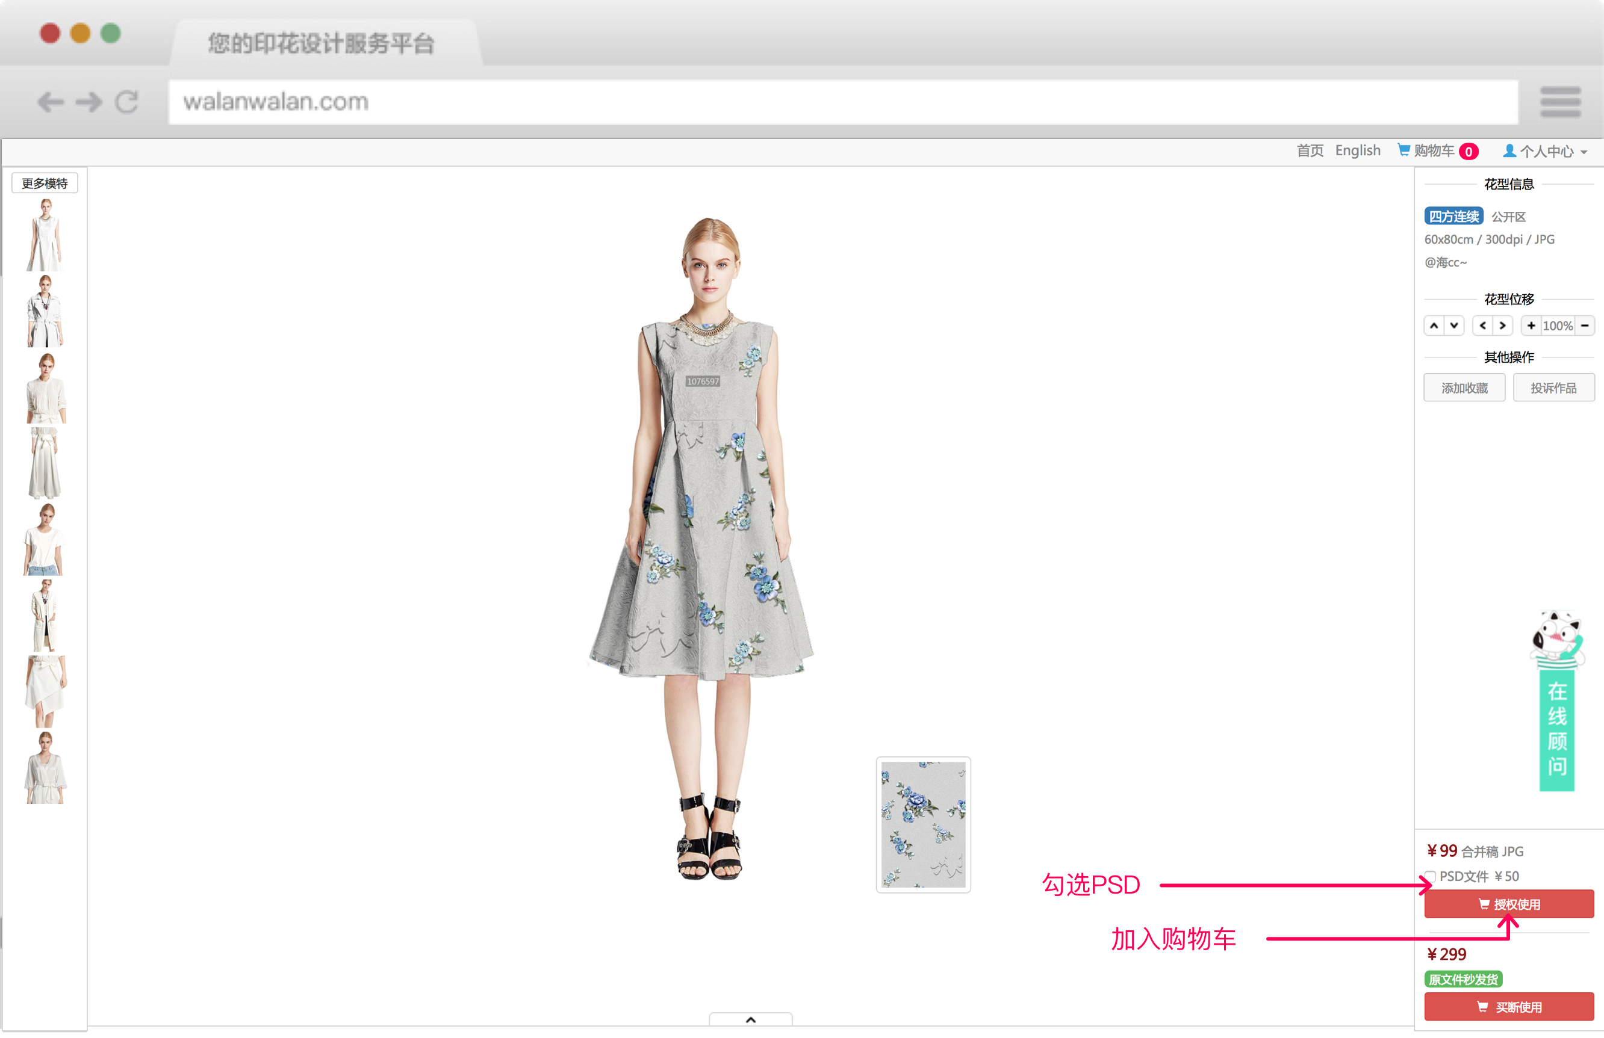Viewport: 1604px width, 1038px height.
Task: Shift pattern right with the right arrow
Action: pyautogui.click(x=1502, y=326)
